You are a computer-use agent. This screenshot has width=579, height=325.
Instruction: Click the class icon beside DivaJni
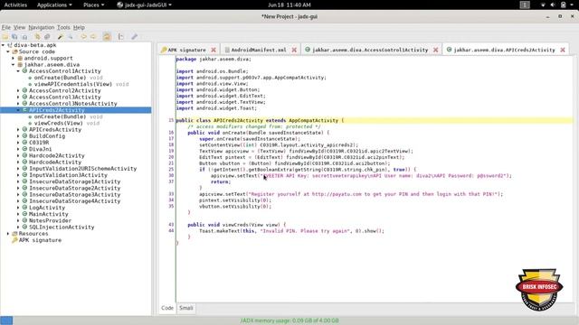pos(24,149)
